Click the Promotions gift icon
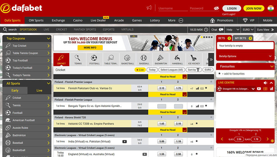Image resolution: width=277 pixels, height=157 pixels. [212, 20]
